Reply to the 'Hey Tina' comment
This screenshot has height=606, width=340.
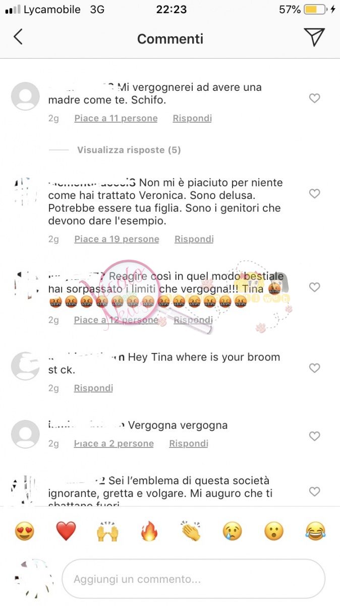[x=93, y=388]
